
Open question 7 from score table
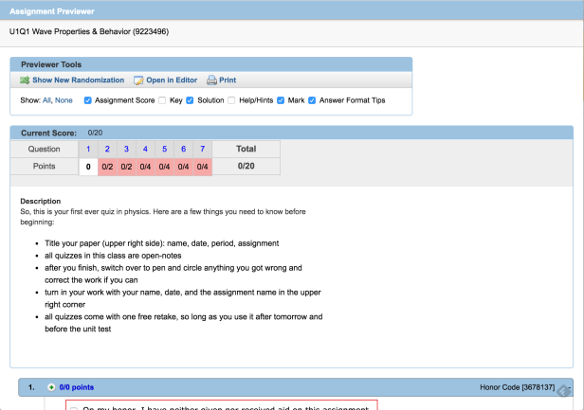coord(202,149)
